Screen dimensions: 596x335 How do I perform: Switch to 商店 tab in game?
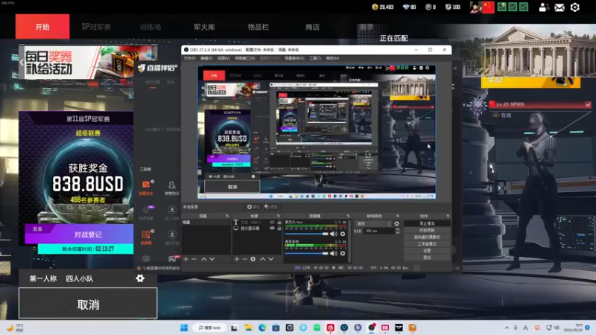click(312, 27)
